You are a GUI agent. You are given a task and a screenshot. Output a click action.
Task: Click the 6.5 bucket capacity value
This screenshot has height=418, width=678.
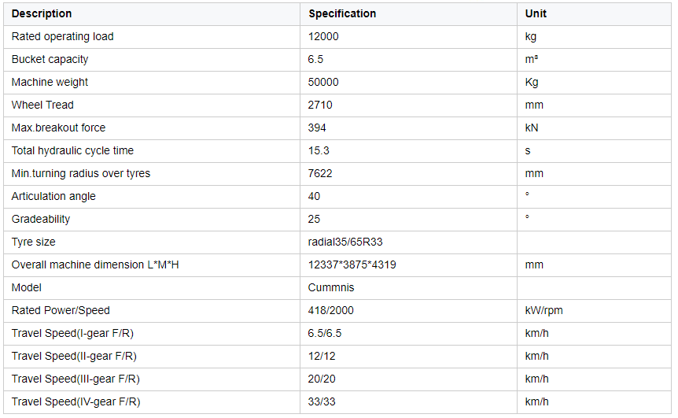315,60
